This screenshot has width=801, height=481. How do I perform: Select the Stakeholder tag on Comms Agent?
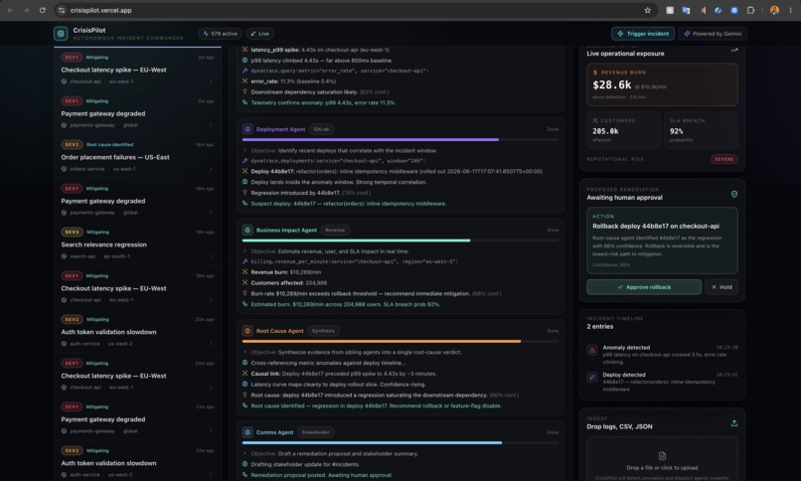(x=316, y=432)
